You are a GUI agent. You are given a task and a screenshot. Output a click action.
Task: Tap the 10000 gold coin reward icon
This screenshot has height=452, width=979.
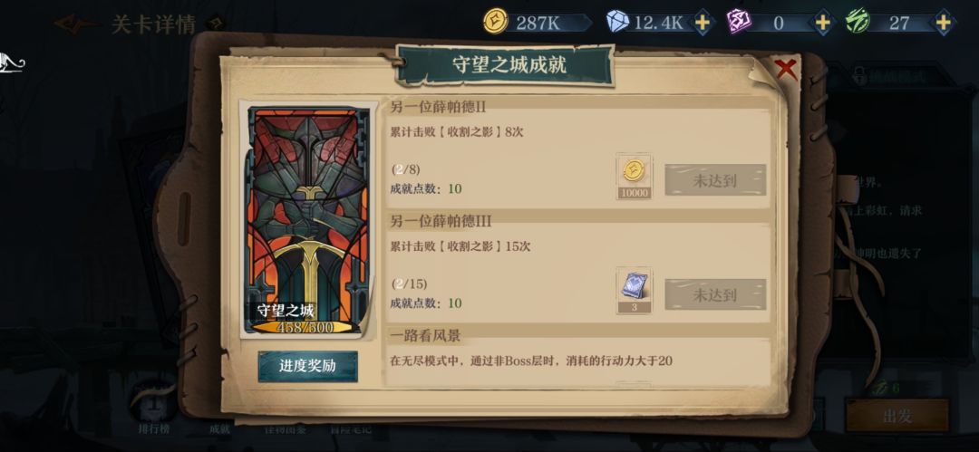click(635, 176)
